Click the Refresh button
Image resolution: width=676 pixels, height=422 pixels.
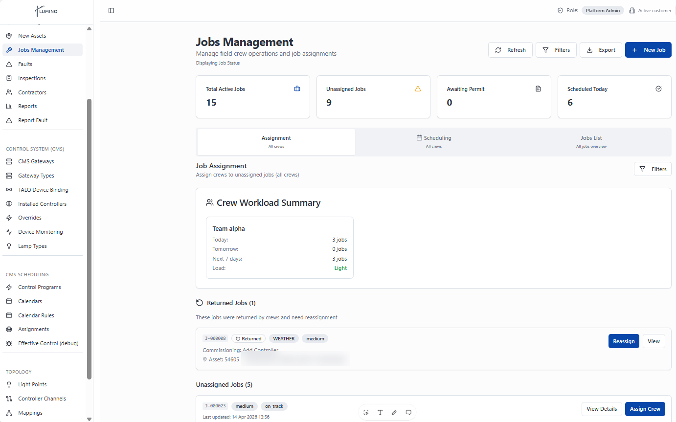(x=510, y=50)
